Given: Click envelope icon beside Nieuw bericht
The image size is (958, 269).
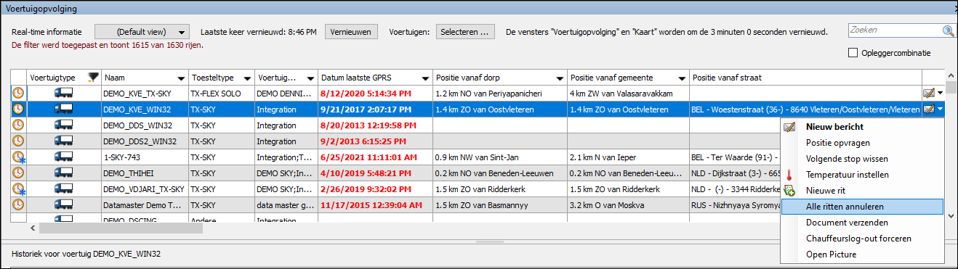Looking at the screenshot, I should [x=790, y=127].
